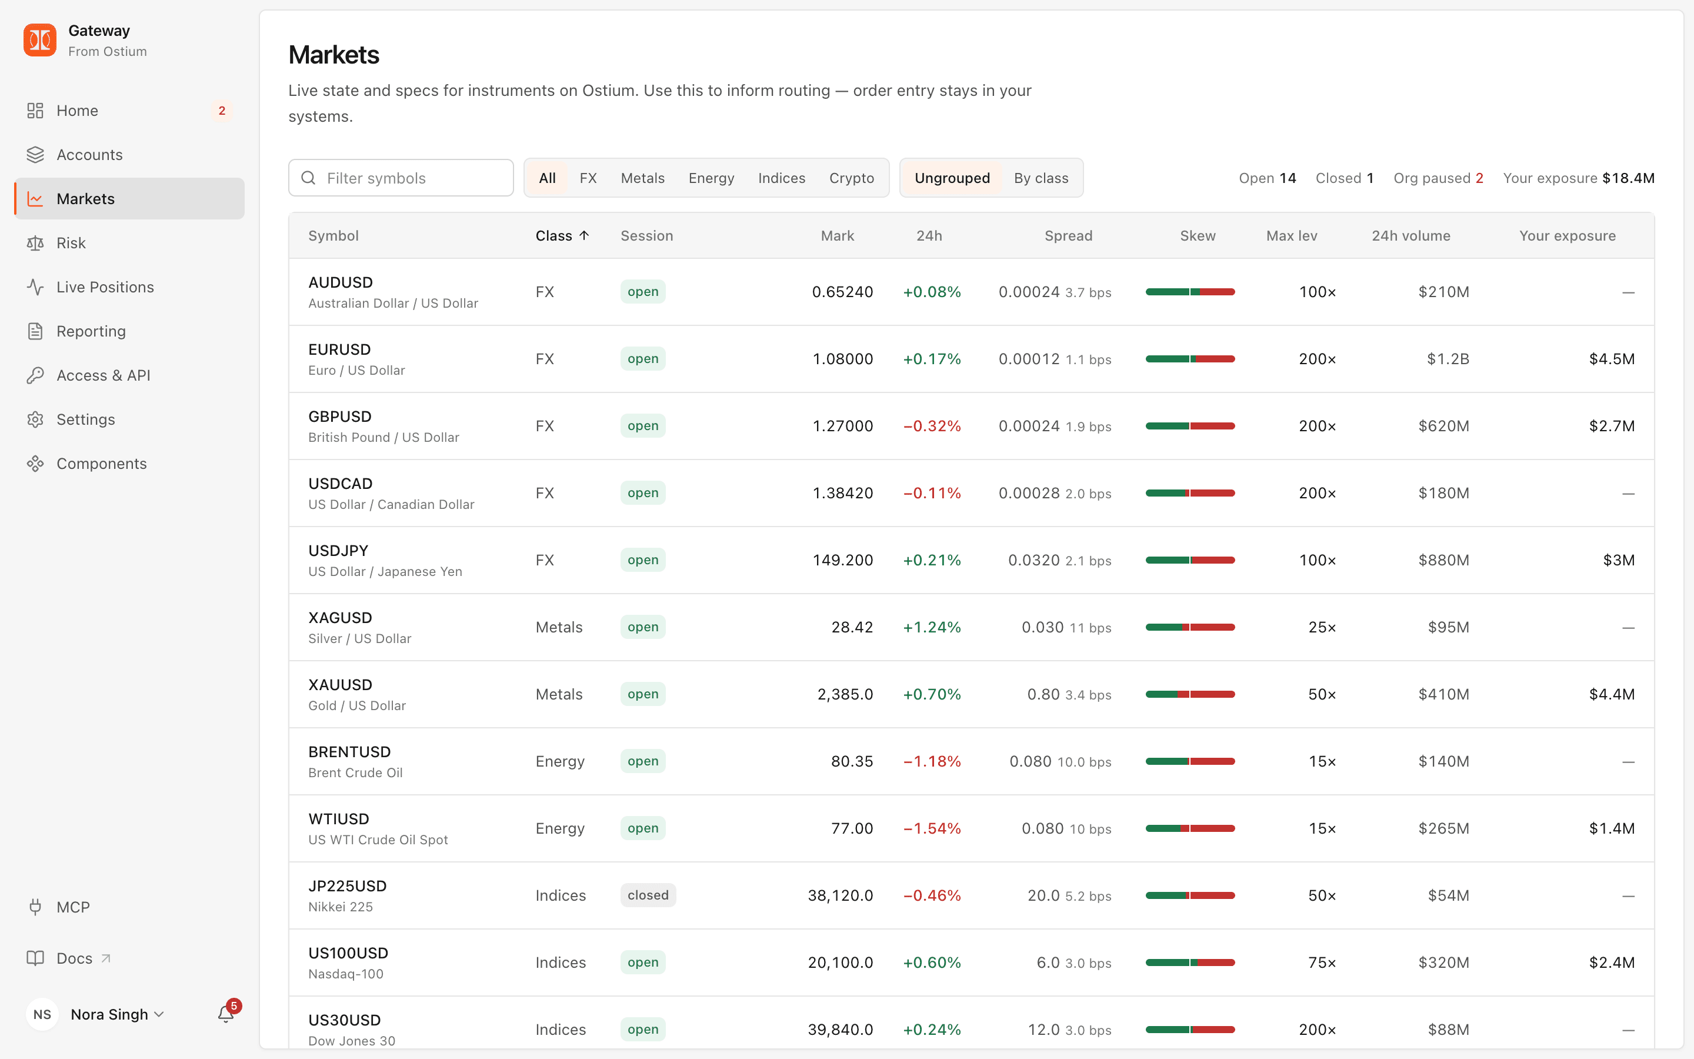Click the Home badge showing 2
Image resolution: width=1694 pixels, height=1059 pixels.
222,111
